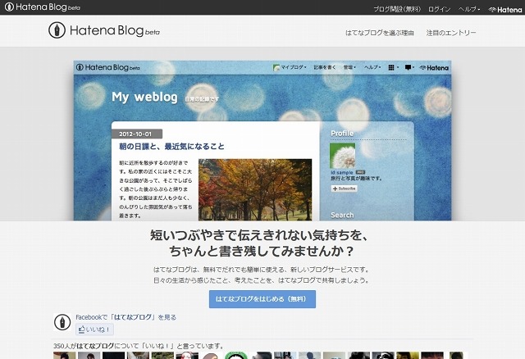Click the My weblog title in preview
This screenshot has height=359, width=525.
144,97
